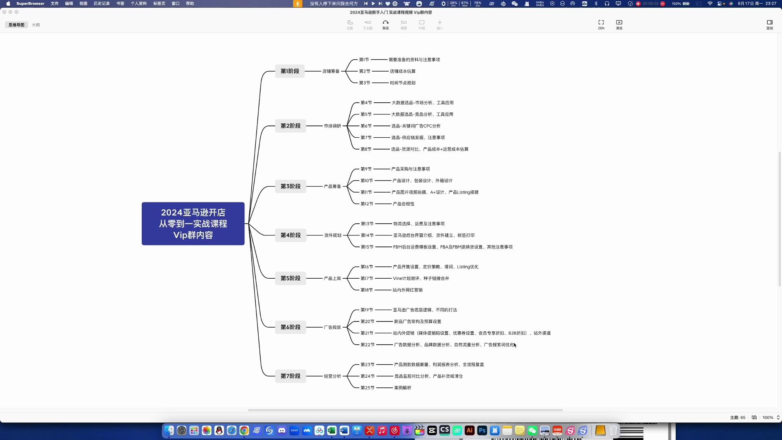Select the 选品-关键词广告CPC分析 topic
Image resolution: width=782 pixels, height=440 pixels.
[416, 126]
